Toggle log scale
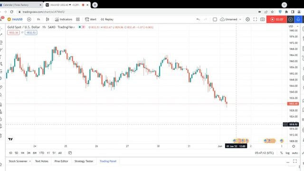 pyautogui.click(x=287, y=153)
